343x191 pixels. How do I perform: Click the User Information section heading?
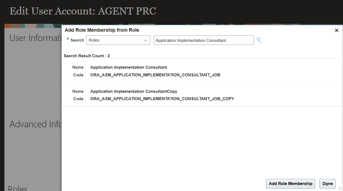coord(35,38)
